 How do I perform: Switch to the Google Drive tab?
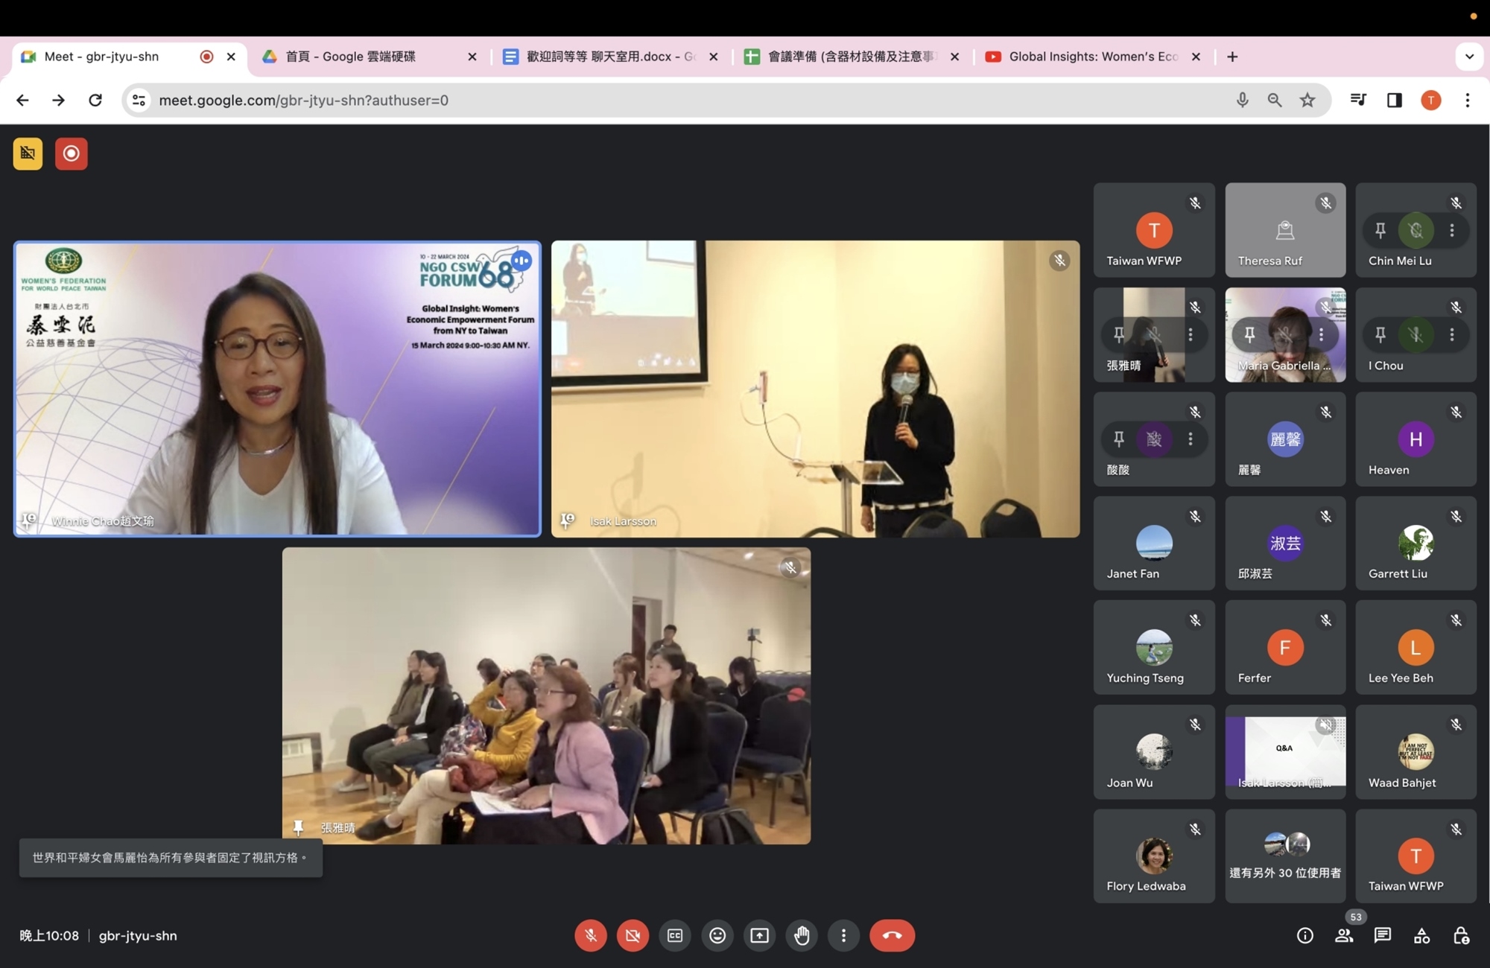point(352,57)
